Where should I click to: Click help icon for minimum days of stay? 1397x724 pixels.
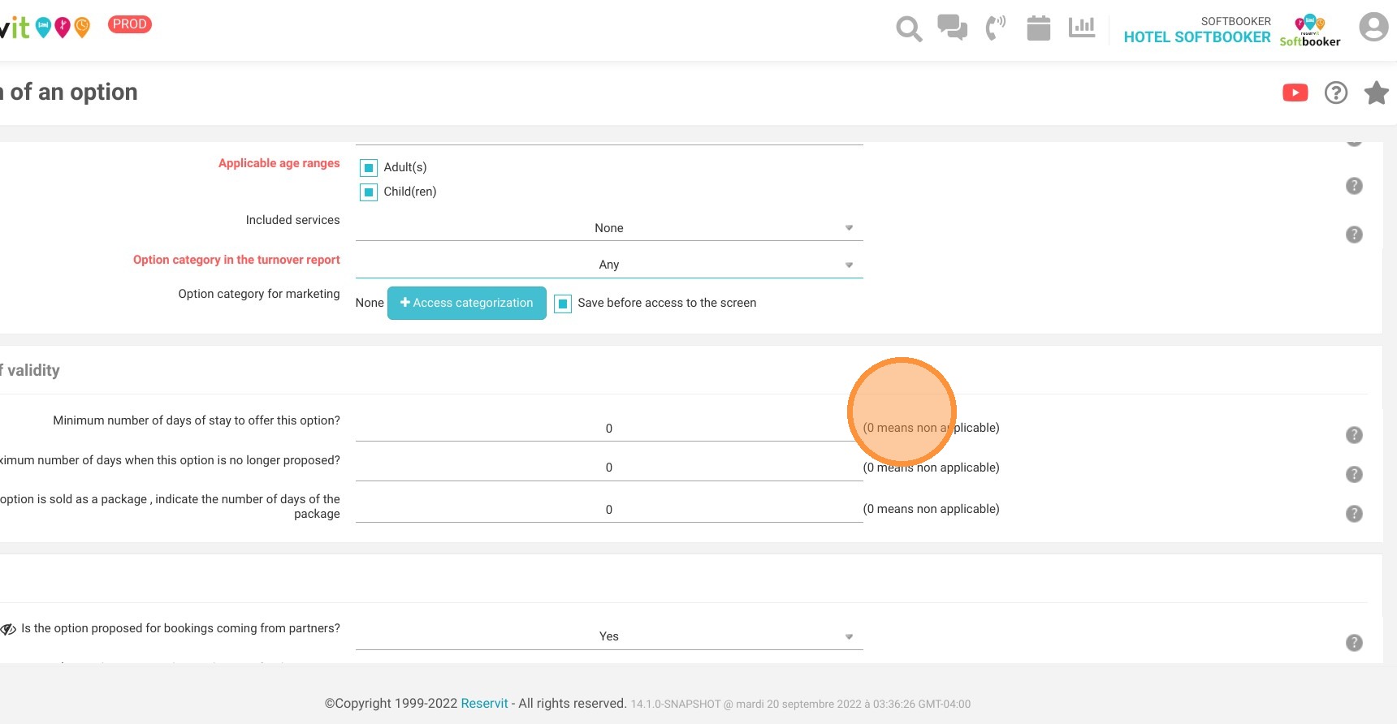tap(1354, 435)
